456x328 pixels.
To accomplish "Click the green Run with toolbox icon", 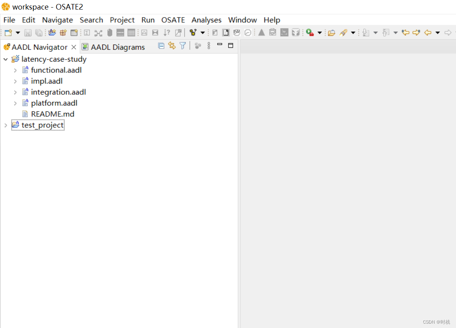I will 310,33.
